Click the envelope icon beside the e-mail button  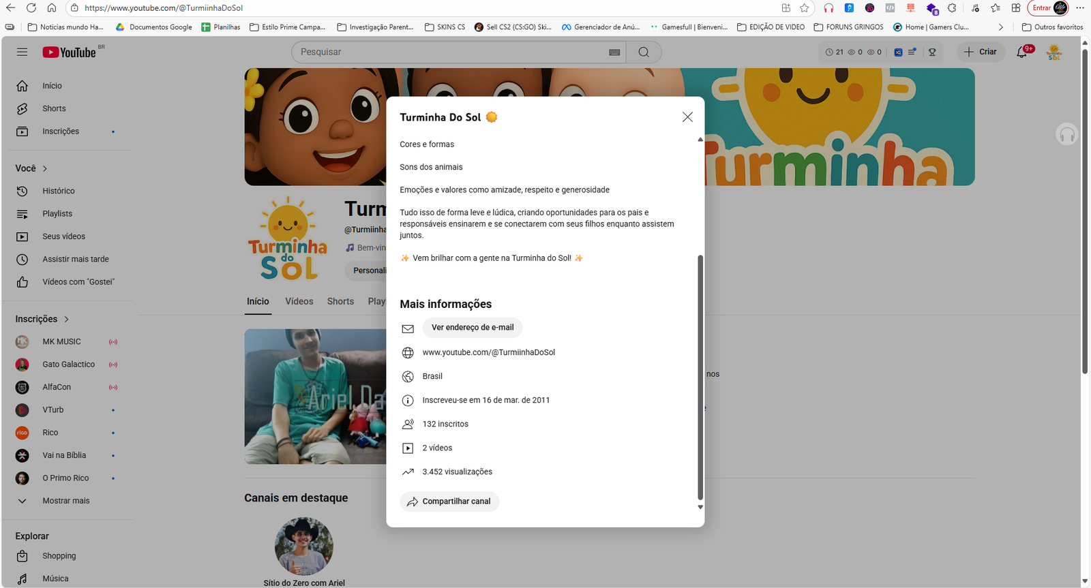coord(408,328)
